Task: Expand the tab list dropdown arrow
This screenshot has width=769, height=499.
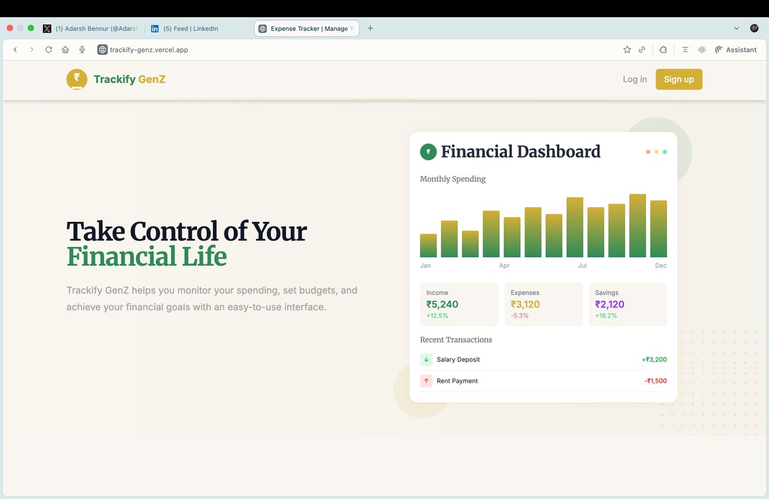Action: pyautogui.click(x=736, y=28)
